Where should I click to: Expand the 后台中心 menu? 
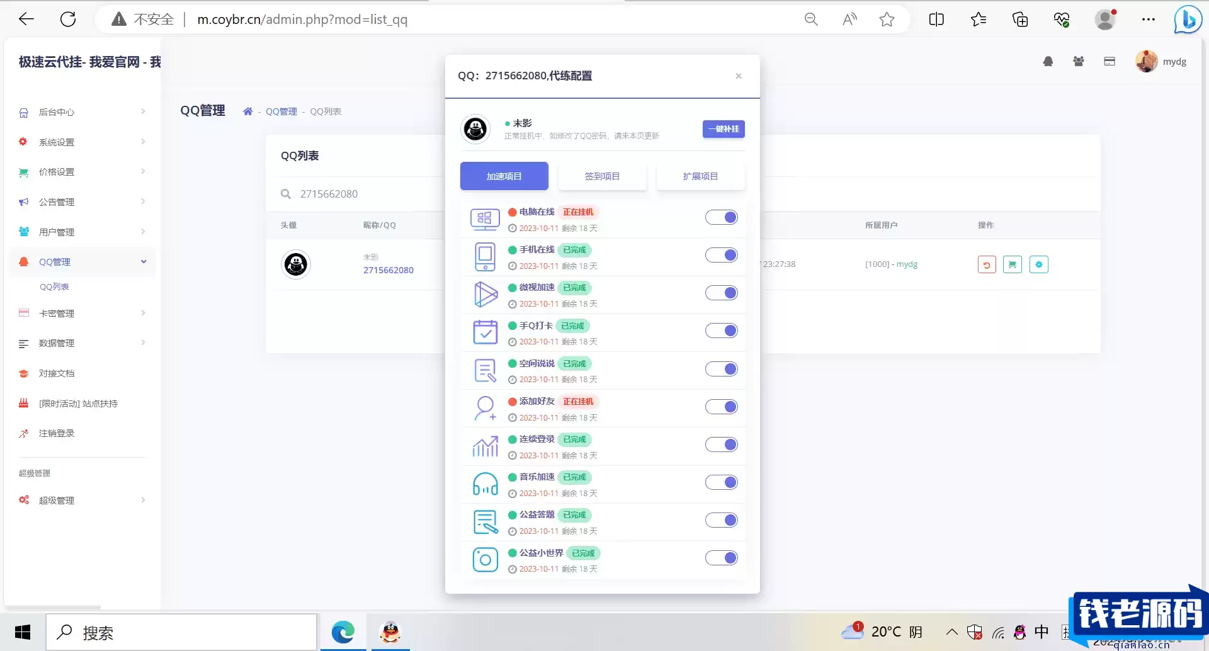pos(82,112)
